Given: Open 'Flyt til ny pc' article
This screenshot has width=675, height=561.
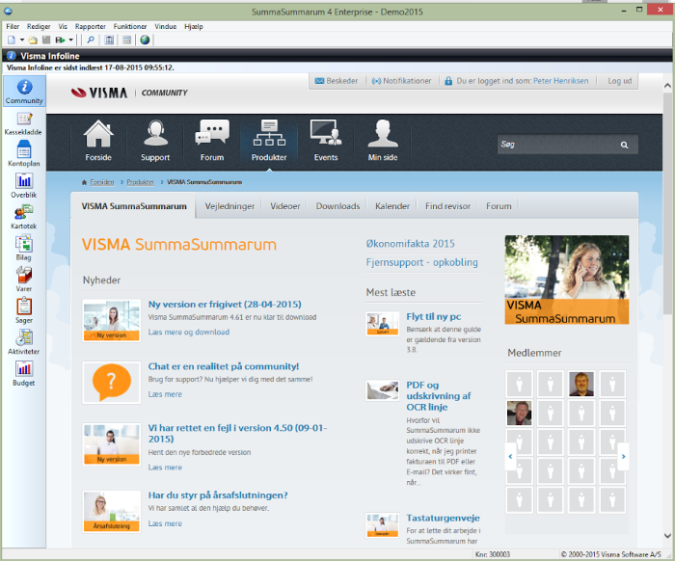Looking at the screenshot, I should pyautogui.click(x=434, y=316).
